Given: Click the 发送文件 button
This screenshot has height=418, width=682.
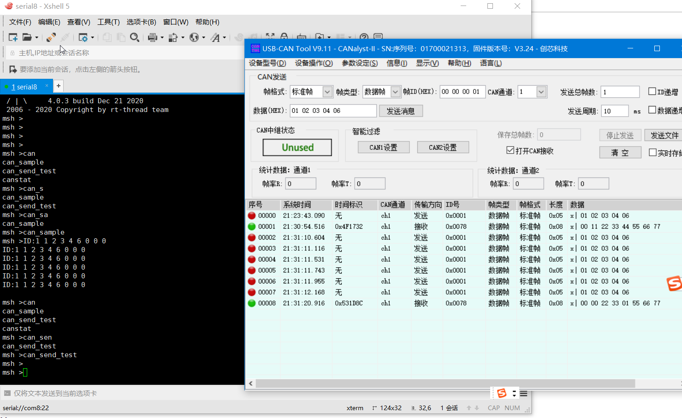Looking at the screenshot, I should click(663, 135).
